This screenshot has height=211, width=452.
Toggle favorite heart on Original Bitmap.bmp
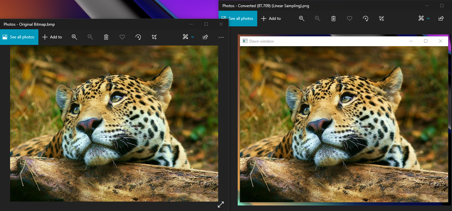(x=122, y=37)
